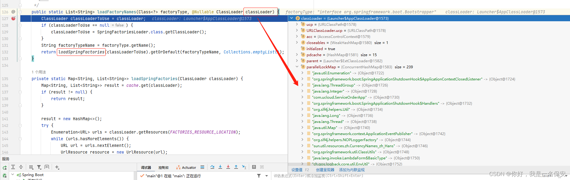Image resolution: width=570 pixels, height=180 pixels.
Task: Click 创建呈现器 link
Action: (325, 170)
